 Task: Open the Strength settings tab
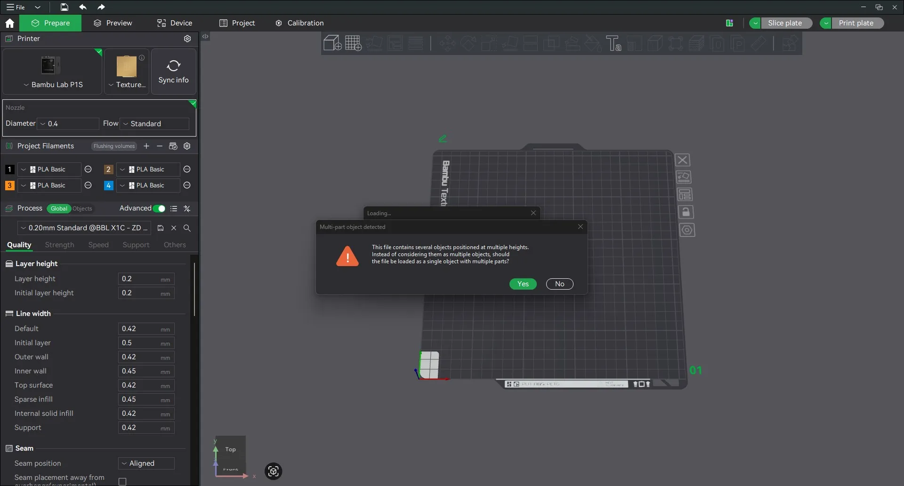coord(60,245)
